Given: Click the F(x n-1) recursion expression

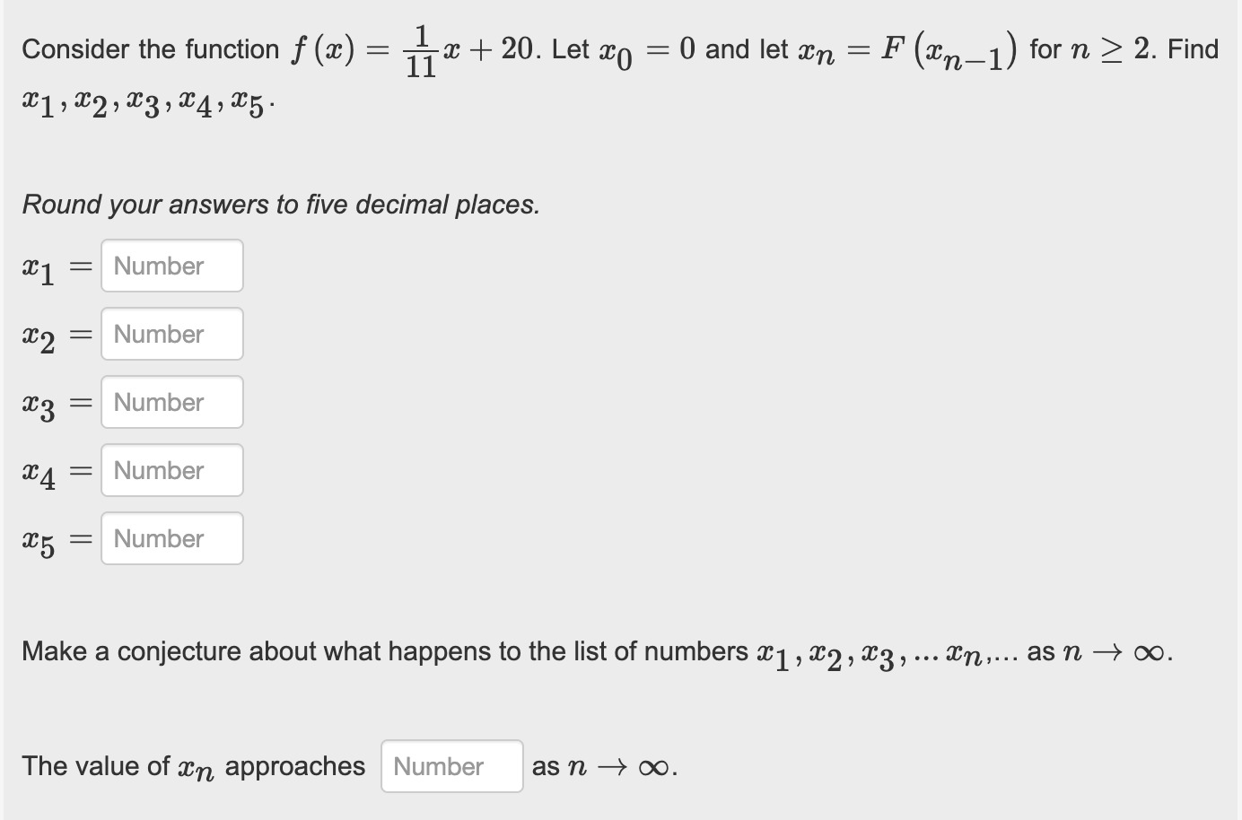Looking at the screenshot, I should pyautogui.click(x=949, y=51).
